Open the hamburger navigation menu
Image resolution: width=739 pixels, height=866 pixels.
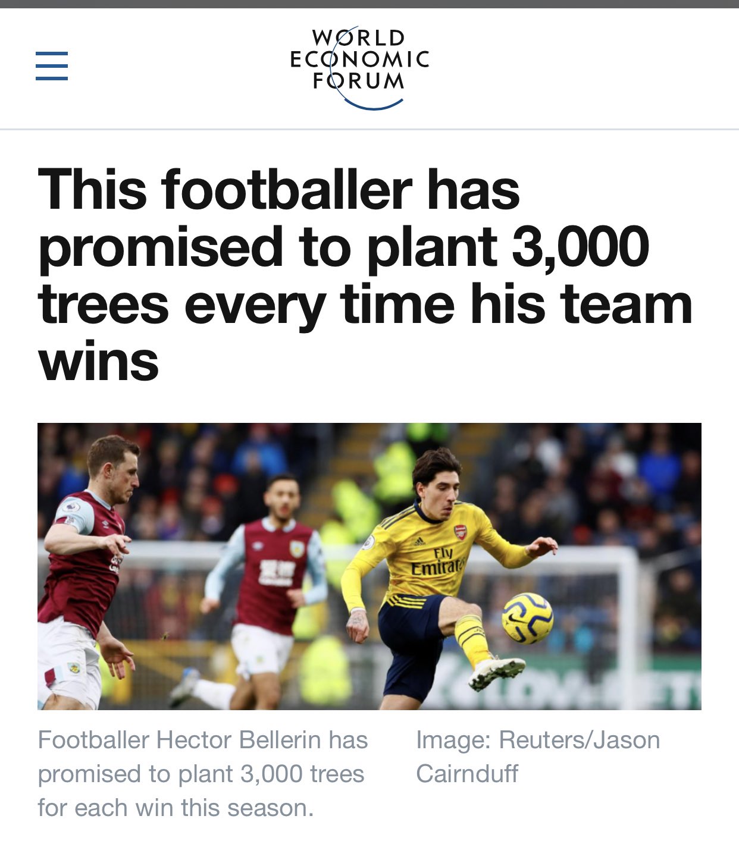[x=52, y=65]
